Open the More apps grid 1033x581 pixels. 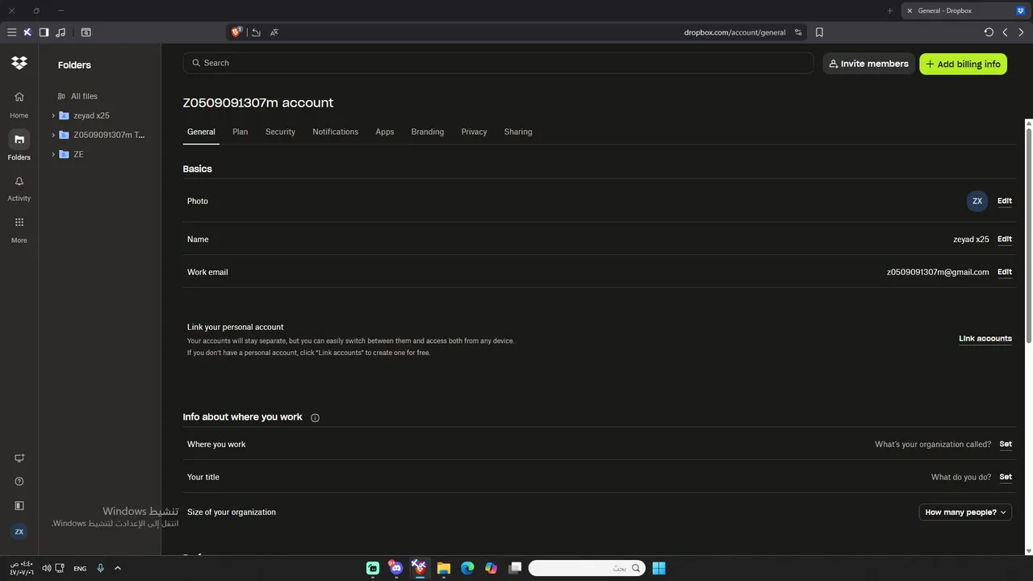[x=19, y=229]
